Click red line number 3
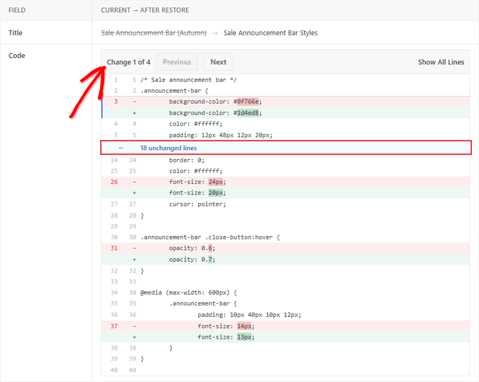479x382 pixels. [116, 102]
